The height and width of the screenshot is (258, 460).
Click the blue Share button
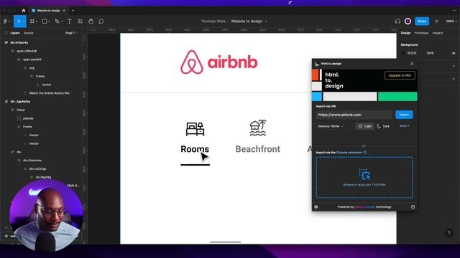422,21
